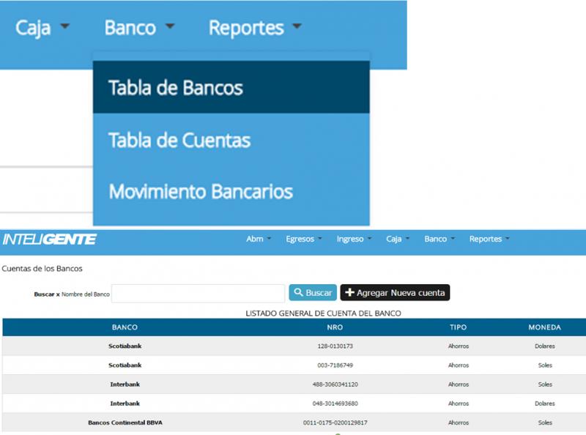
Task: Expand the Egresos menu in navbar
Action: [x=303, y=239]
